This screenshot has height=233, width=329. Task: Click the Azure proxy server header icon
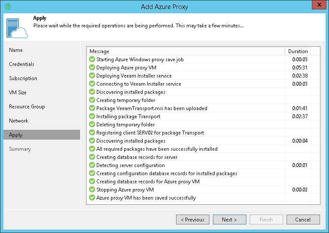tap(17, 27)
